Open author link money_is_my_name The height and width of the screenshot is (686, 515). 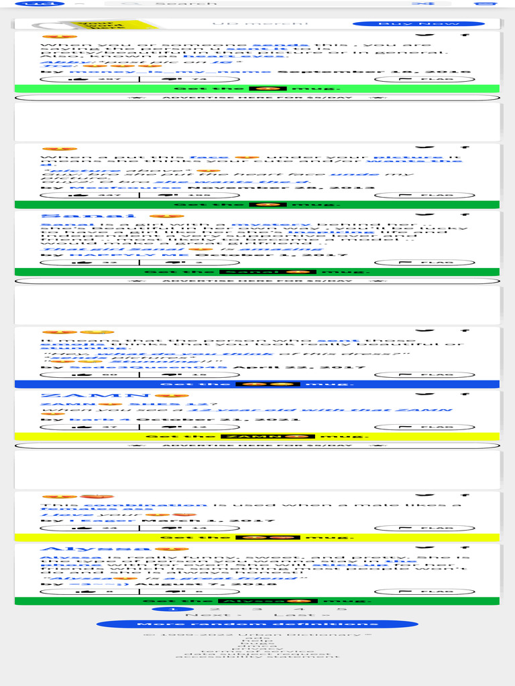click(170, 71)
